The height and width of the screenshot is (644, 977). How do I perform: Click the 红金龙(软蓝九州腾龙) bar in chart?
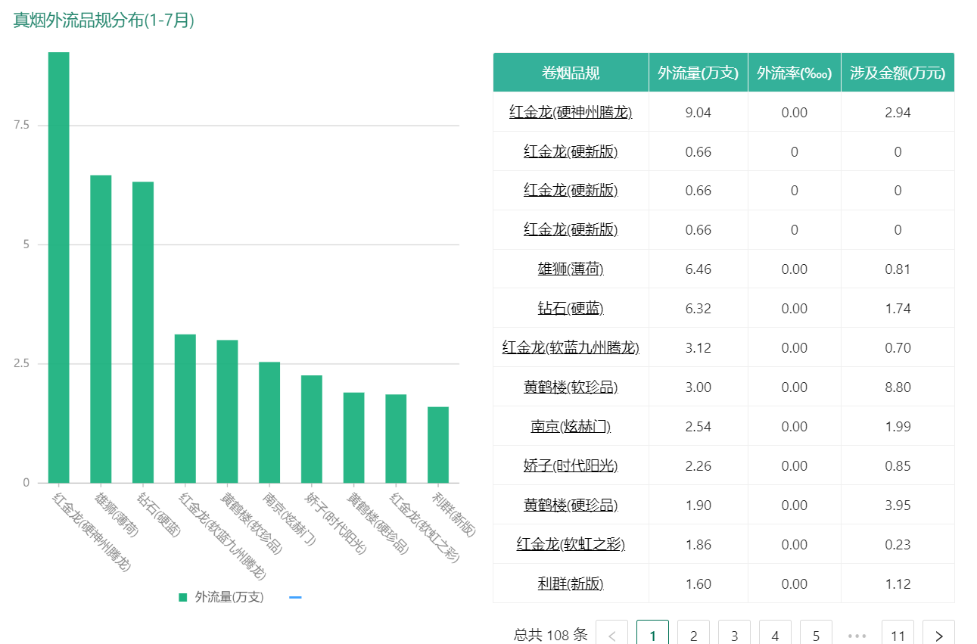tap(185, 409)
